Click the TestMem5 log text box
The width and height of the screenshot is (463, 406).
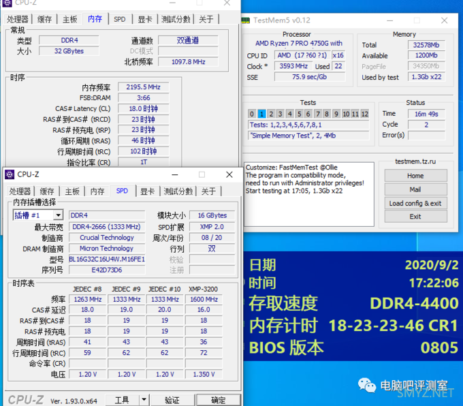(x=309, y=194)
